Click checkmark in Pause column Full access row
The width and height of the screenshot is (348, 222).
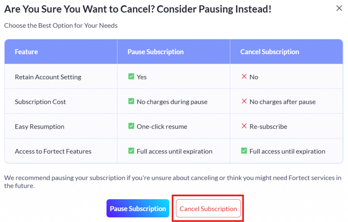click(x=131, y=151)
